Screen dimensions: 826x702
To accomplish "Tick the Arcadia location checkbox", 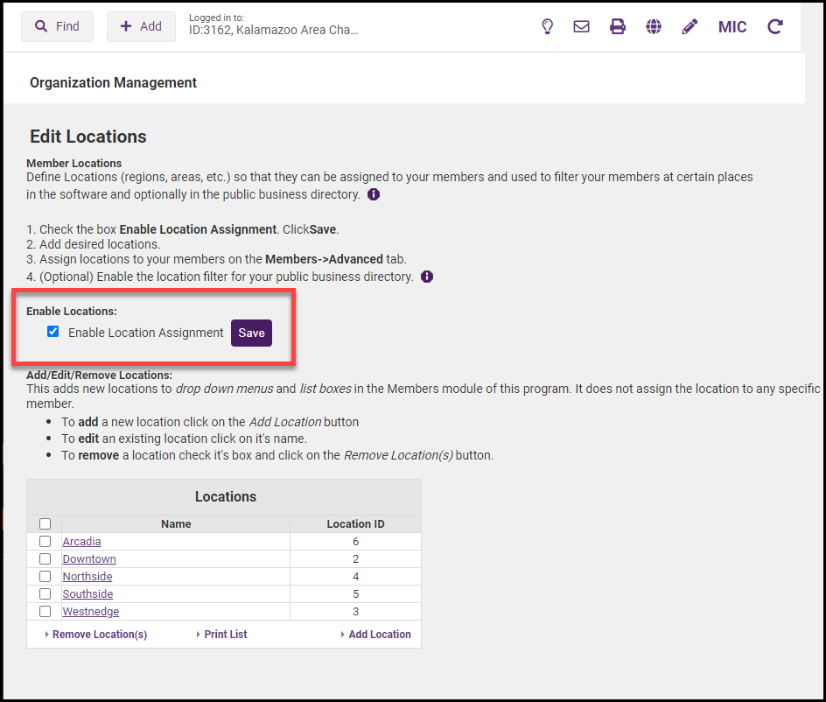I will coord(45,542).
